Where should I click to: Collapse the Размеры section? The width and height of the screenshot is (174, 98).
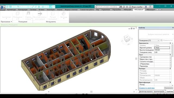click(x=170, y=69)
